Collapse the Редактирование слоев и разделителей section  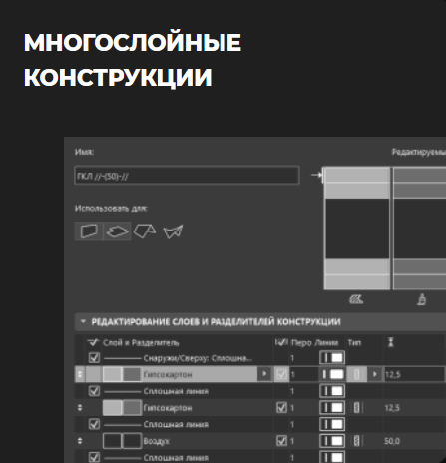(83, 321)
